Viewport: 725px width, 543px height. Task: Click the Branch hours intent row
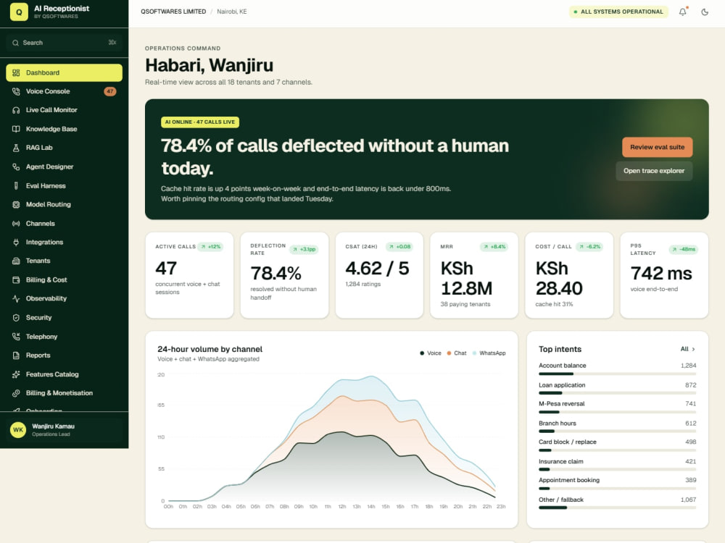[617, 426]
